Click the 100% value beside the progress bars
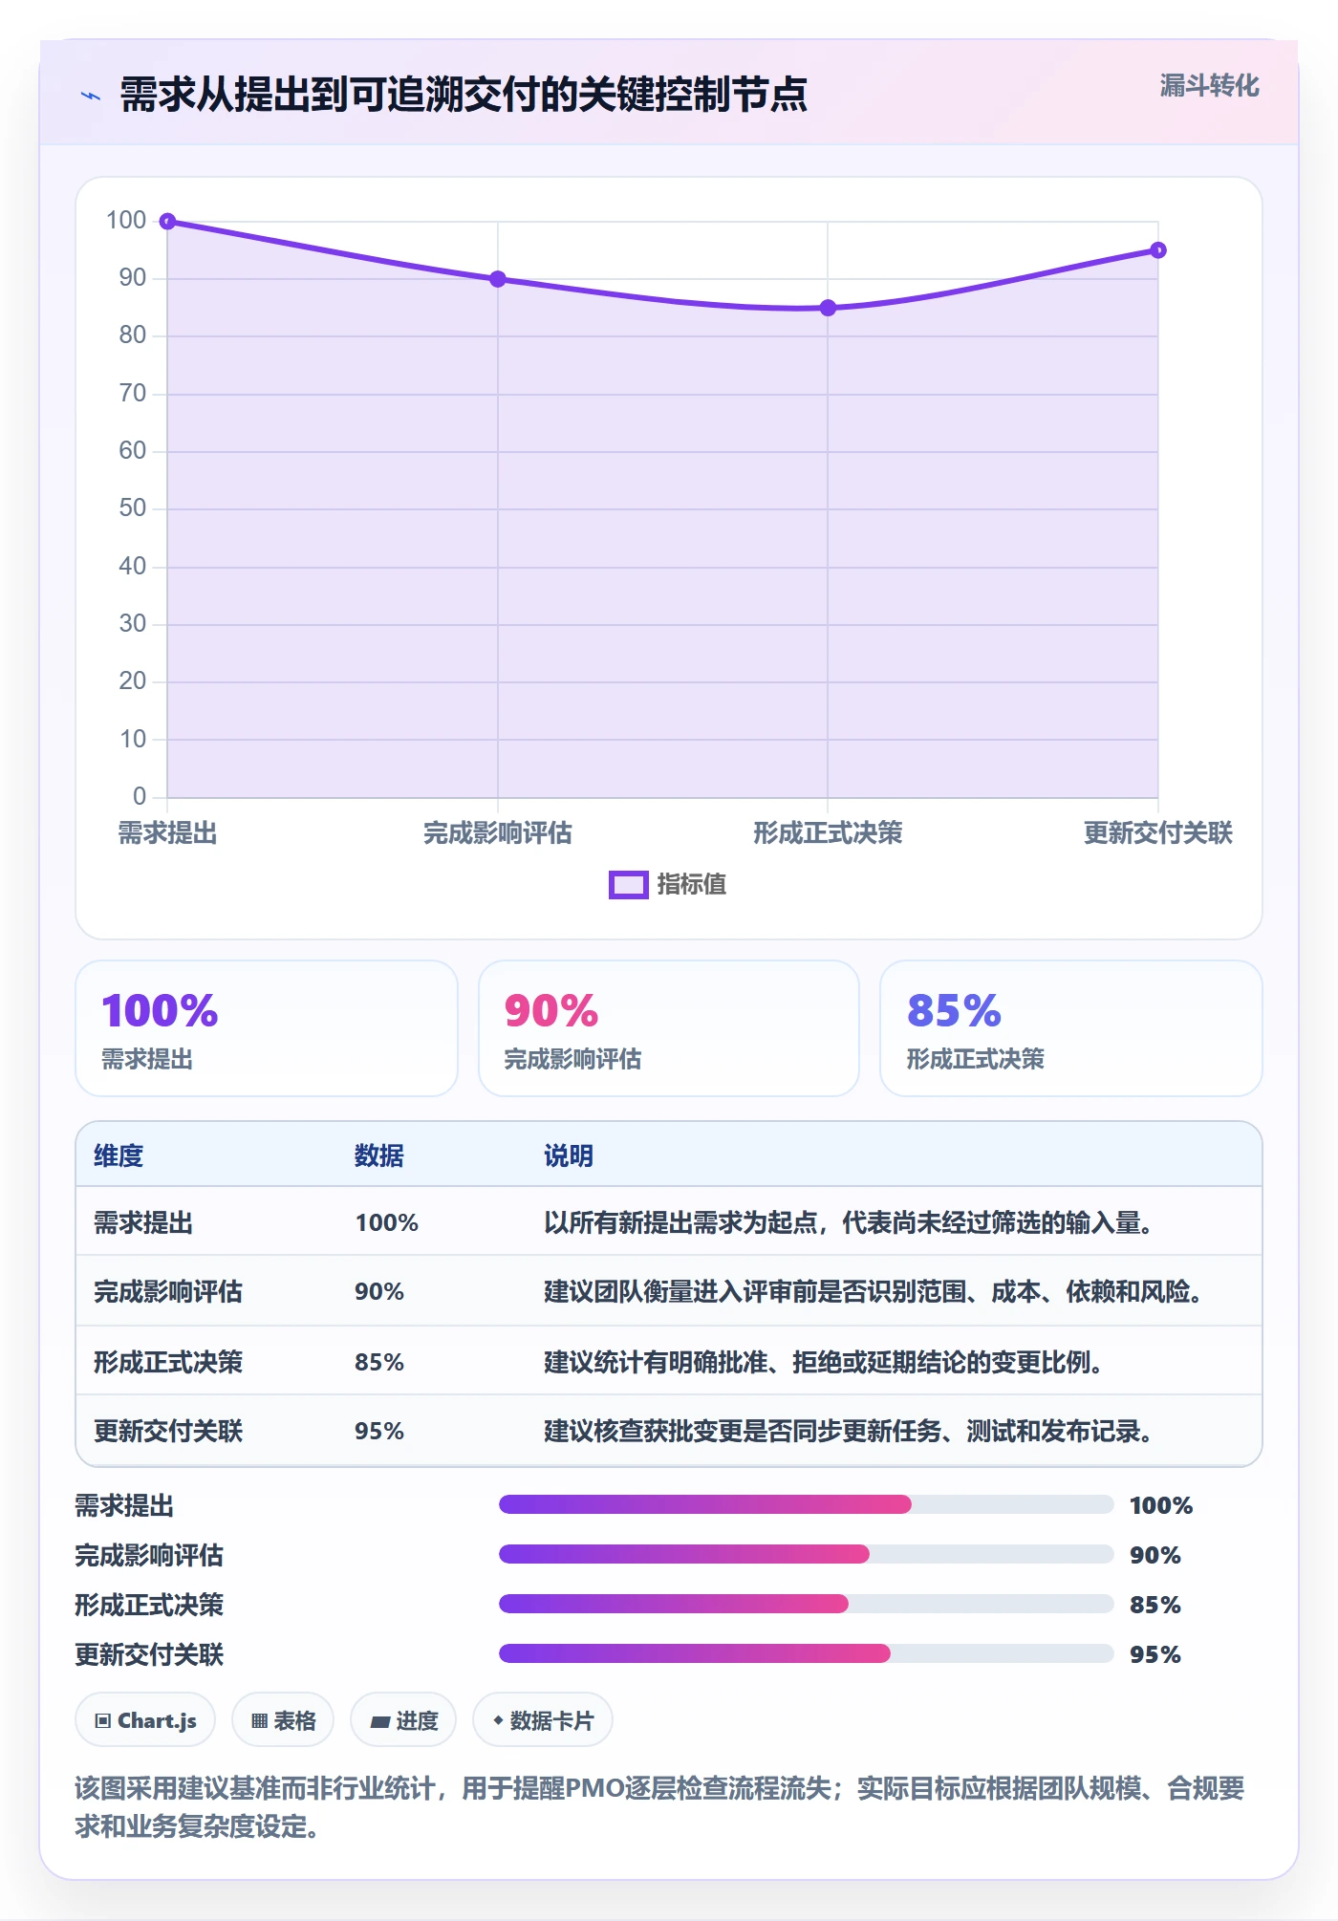 coord(1161,1505)
